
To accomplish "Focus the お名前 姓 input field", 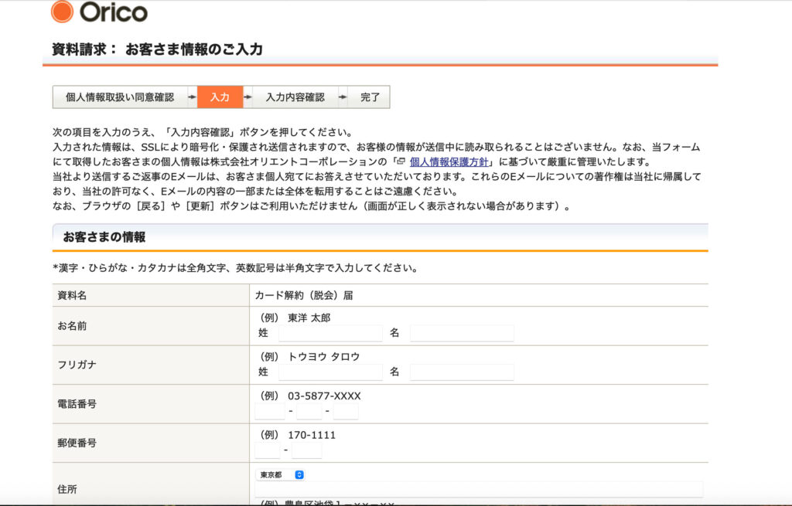I will [x=330, y=333].
